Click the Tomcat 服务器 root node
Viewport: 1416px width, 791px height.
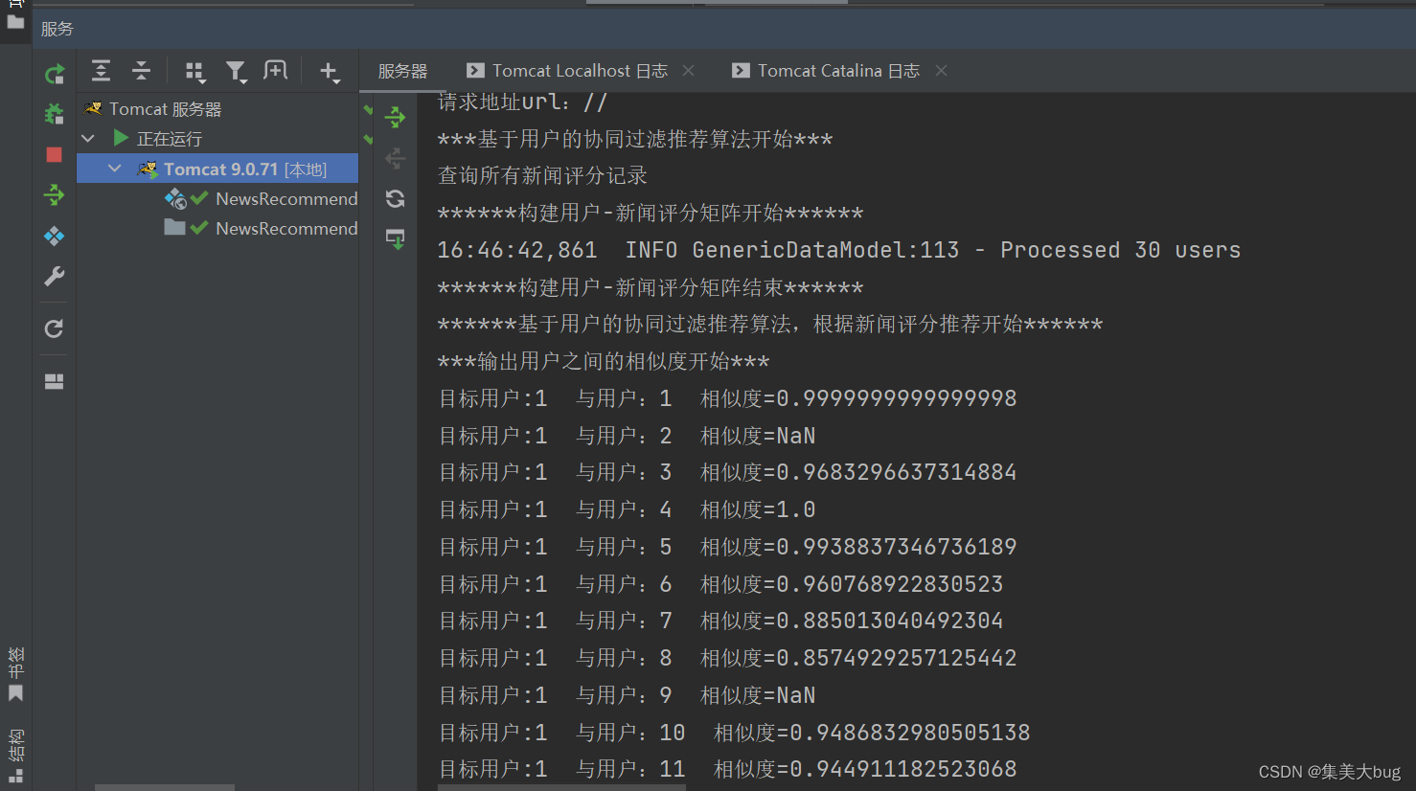[165, 109]
